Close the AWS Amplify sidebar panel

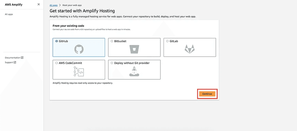click(x=38, y=5)
